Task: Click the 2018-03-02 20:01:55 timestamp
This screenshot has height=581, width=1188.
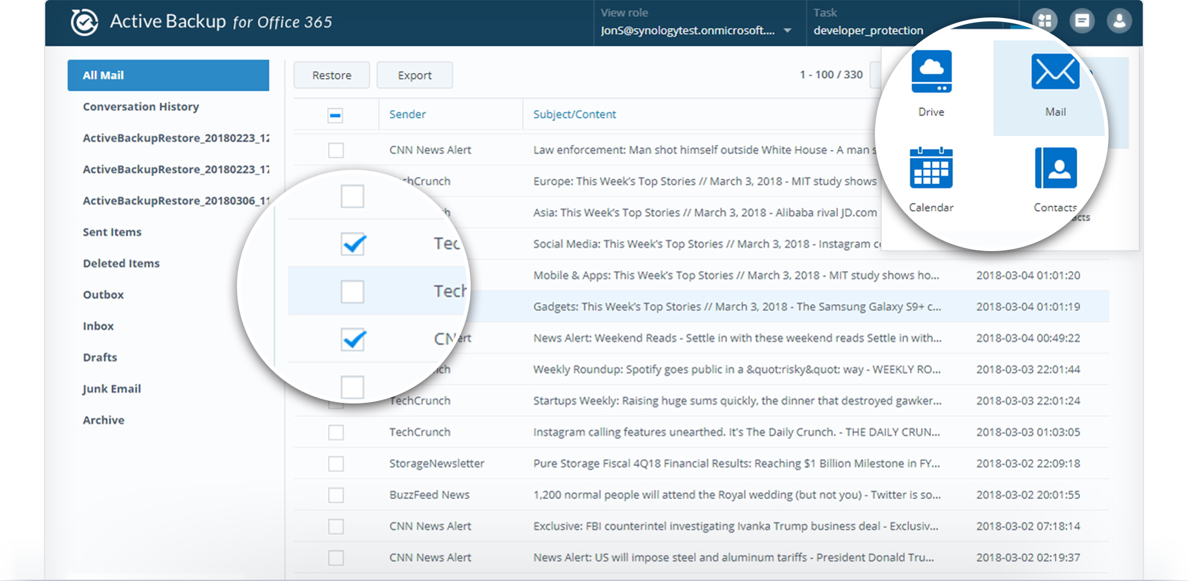Action: [1028, 495]
